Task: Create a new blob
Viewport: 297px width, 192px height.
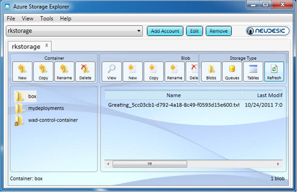Action: click(x=133, y=72)
